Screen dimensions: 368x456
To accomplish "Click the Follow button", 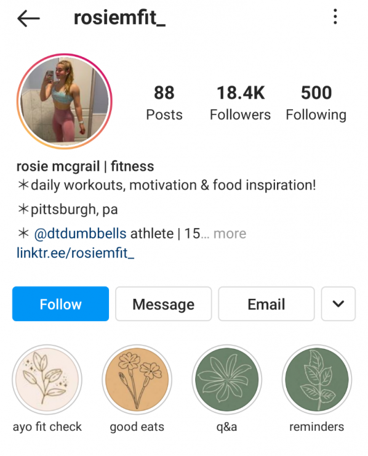I will [60, 304].
